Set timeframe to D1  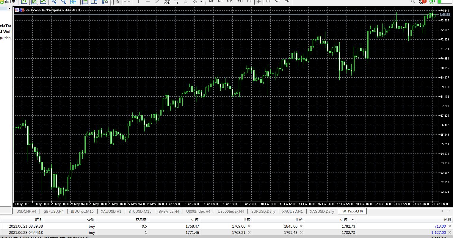[268, 1]
